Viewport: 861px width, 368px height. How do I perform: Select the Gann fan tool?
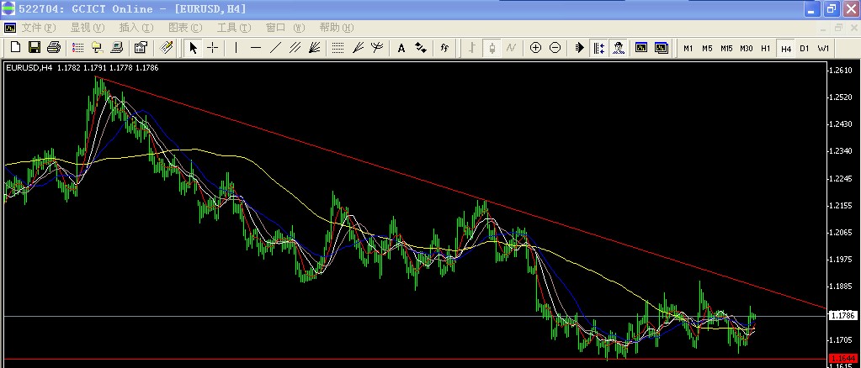tap(314, 48)
